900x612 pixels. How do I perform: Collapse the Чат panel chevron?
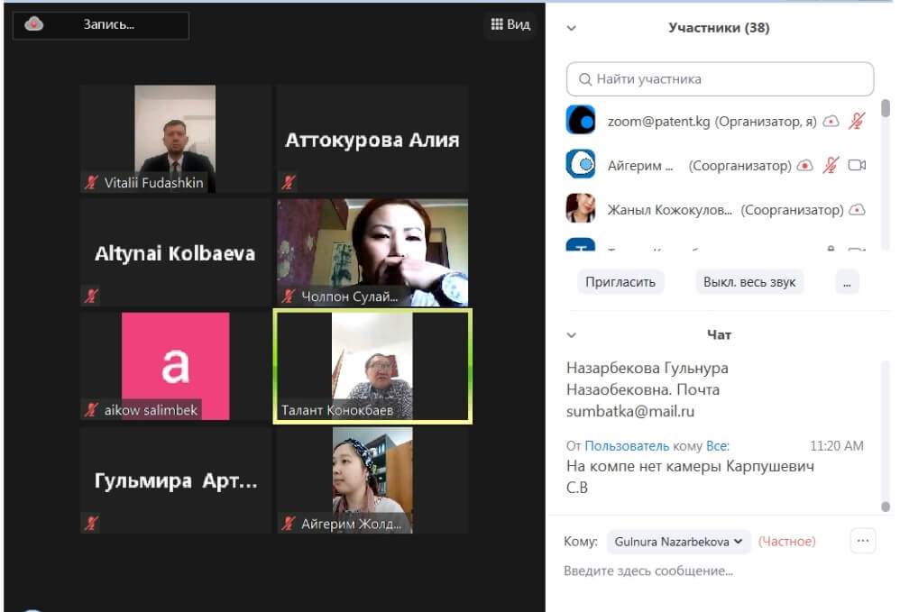[571, 335]
